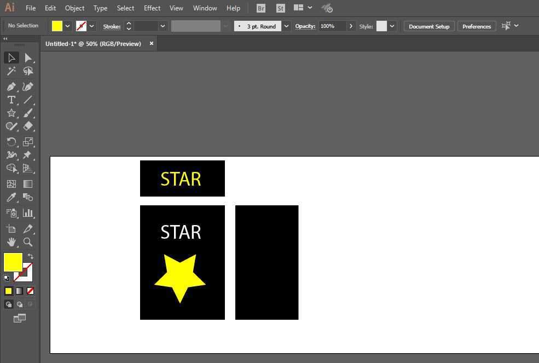Switch paint mode to Gradient
This screenshot has width=539, height=363.
tap(19, 291)
